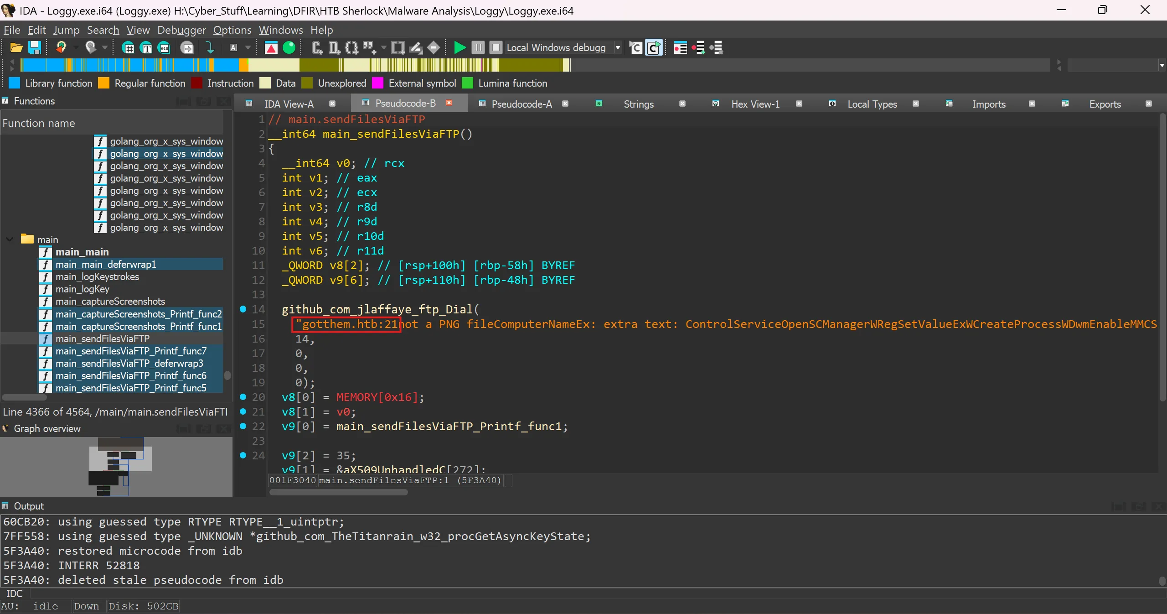1167x614 pixels.
Task: Click the red triangle toolbar icon
Action: click(x=271, y=47)
